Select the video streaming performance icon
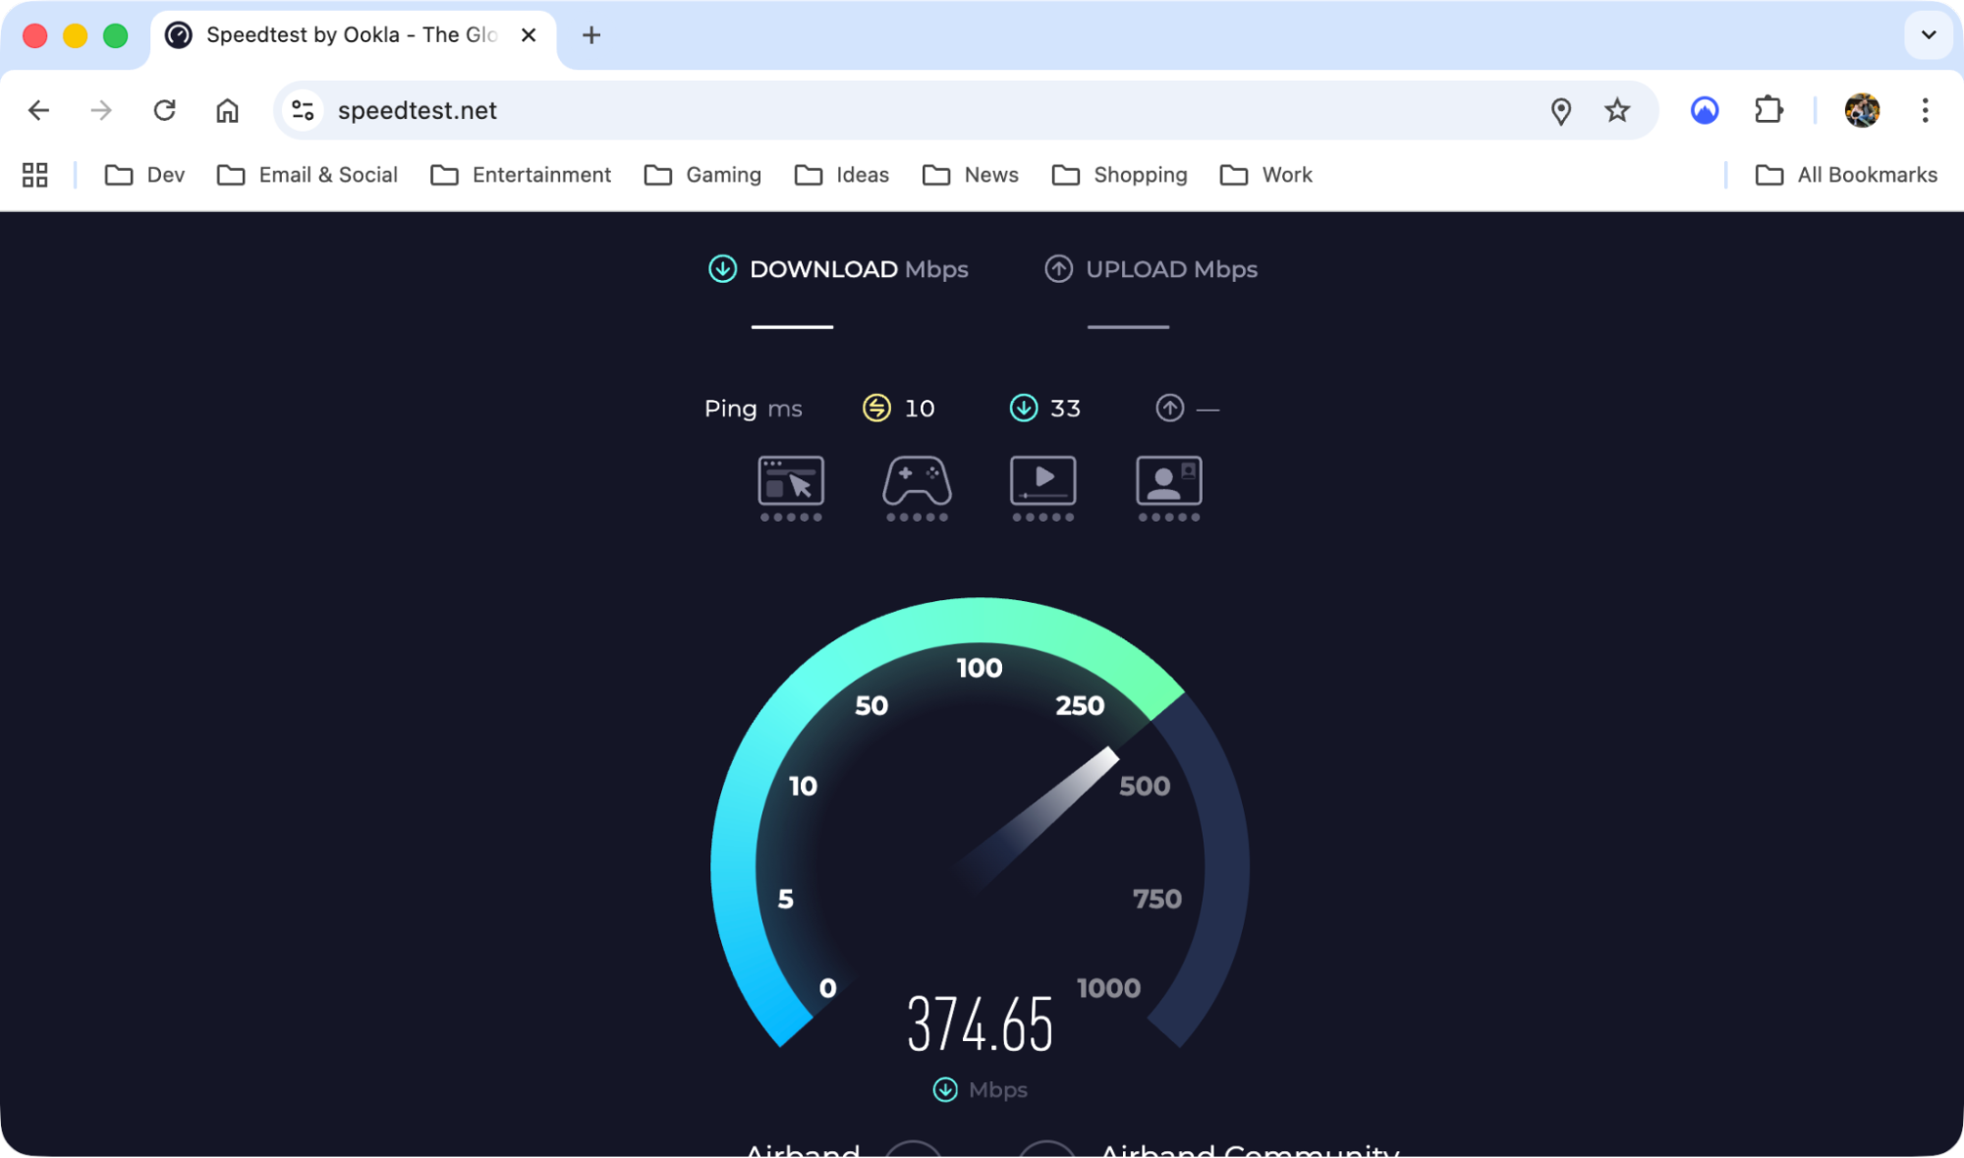This screenshot has width=1964, height=1158. point(1041,481)
